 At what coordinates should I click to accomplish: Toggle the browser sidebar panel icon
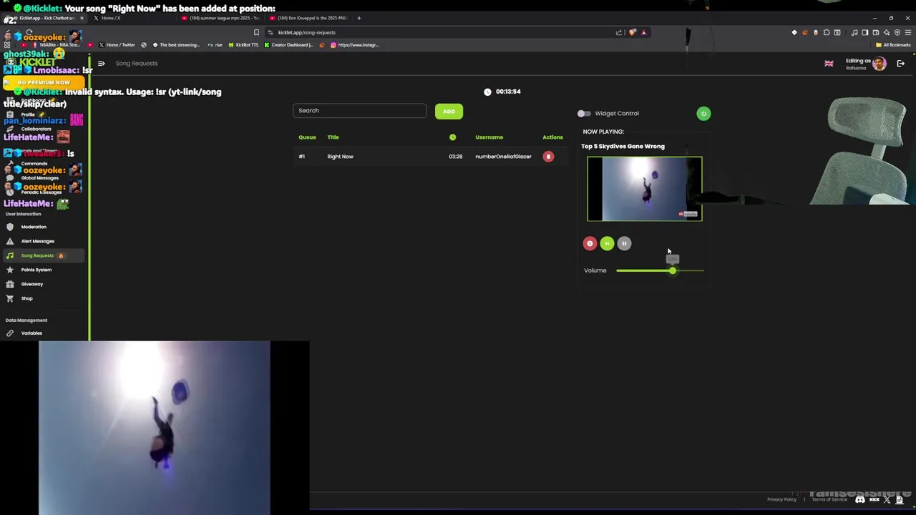click(865, 32)
